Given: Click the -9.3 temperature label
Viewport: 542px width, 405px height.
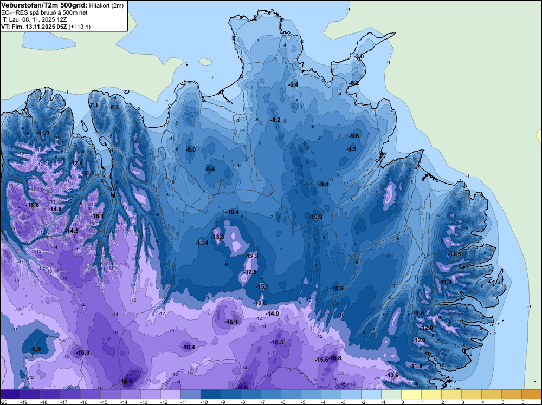Looking at the screenshot, I should 351,149.
